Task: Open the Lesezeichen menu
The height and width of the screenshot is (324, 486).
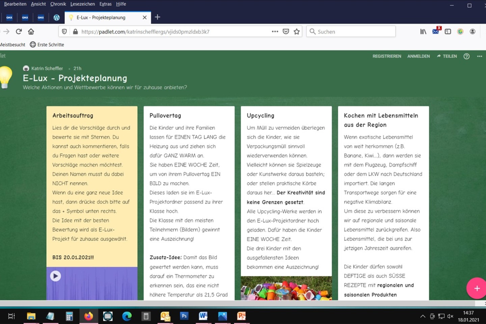Action: pos(82,4)
